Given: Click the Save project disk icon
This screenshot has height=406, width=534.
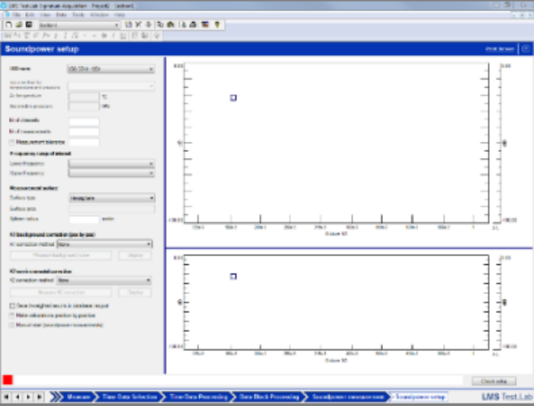Looking at the screenshot, I should click(28, 24).
